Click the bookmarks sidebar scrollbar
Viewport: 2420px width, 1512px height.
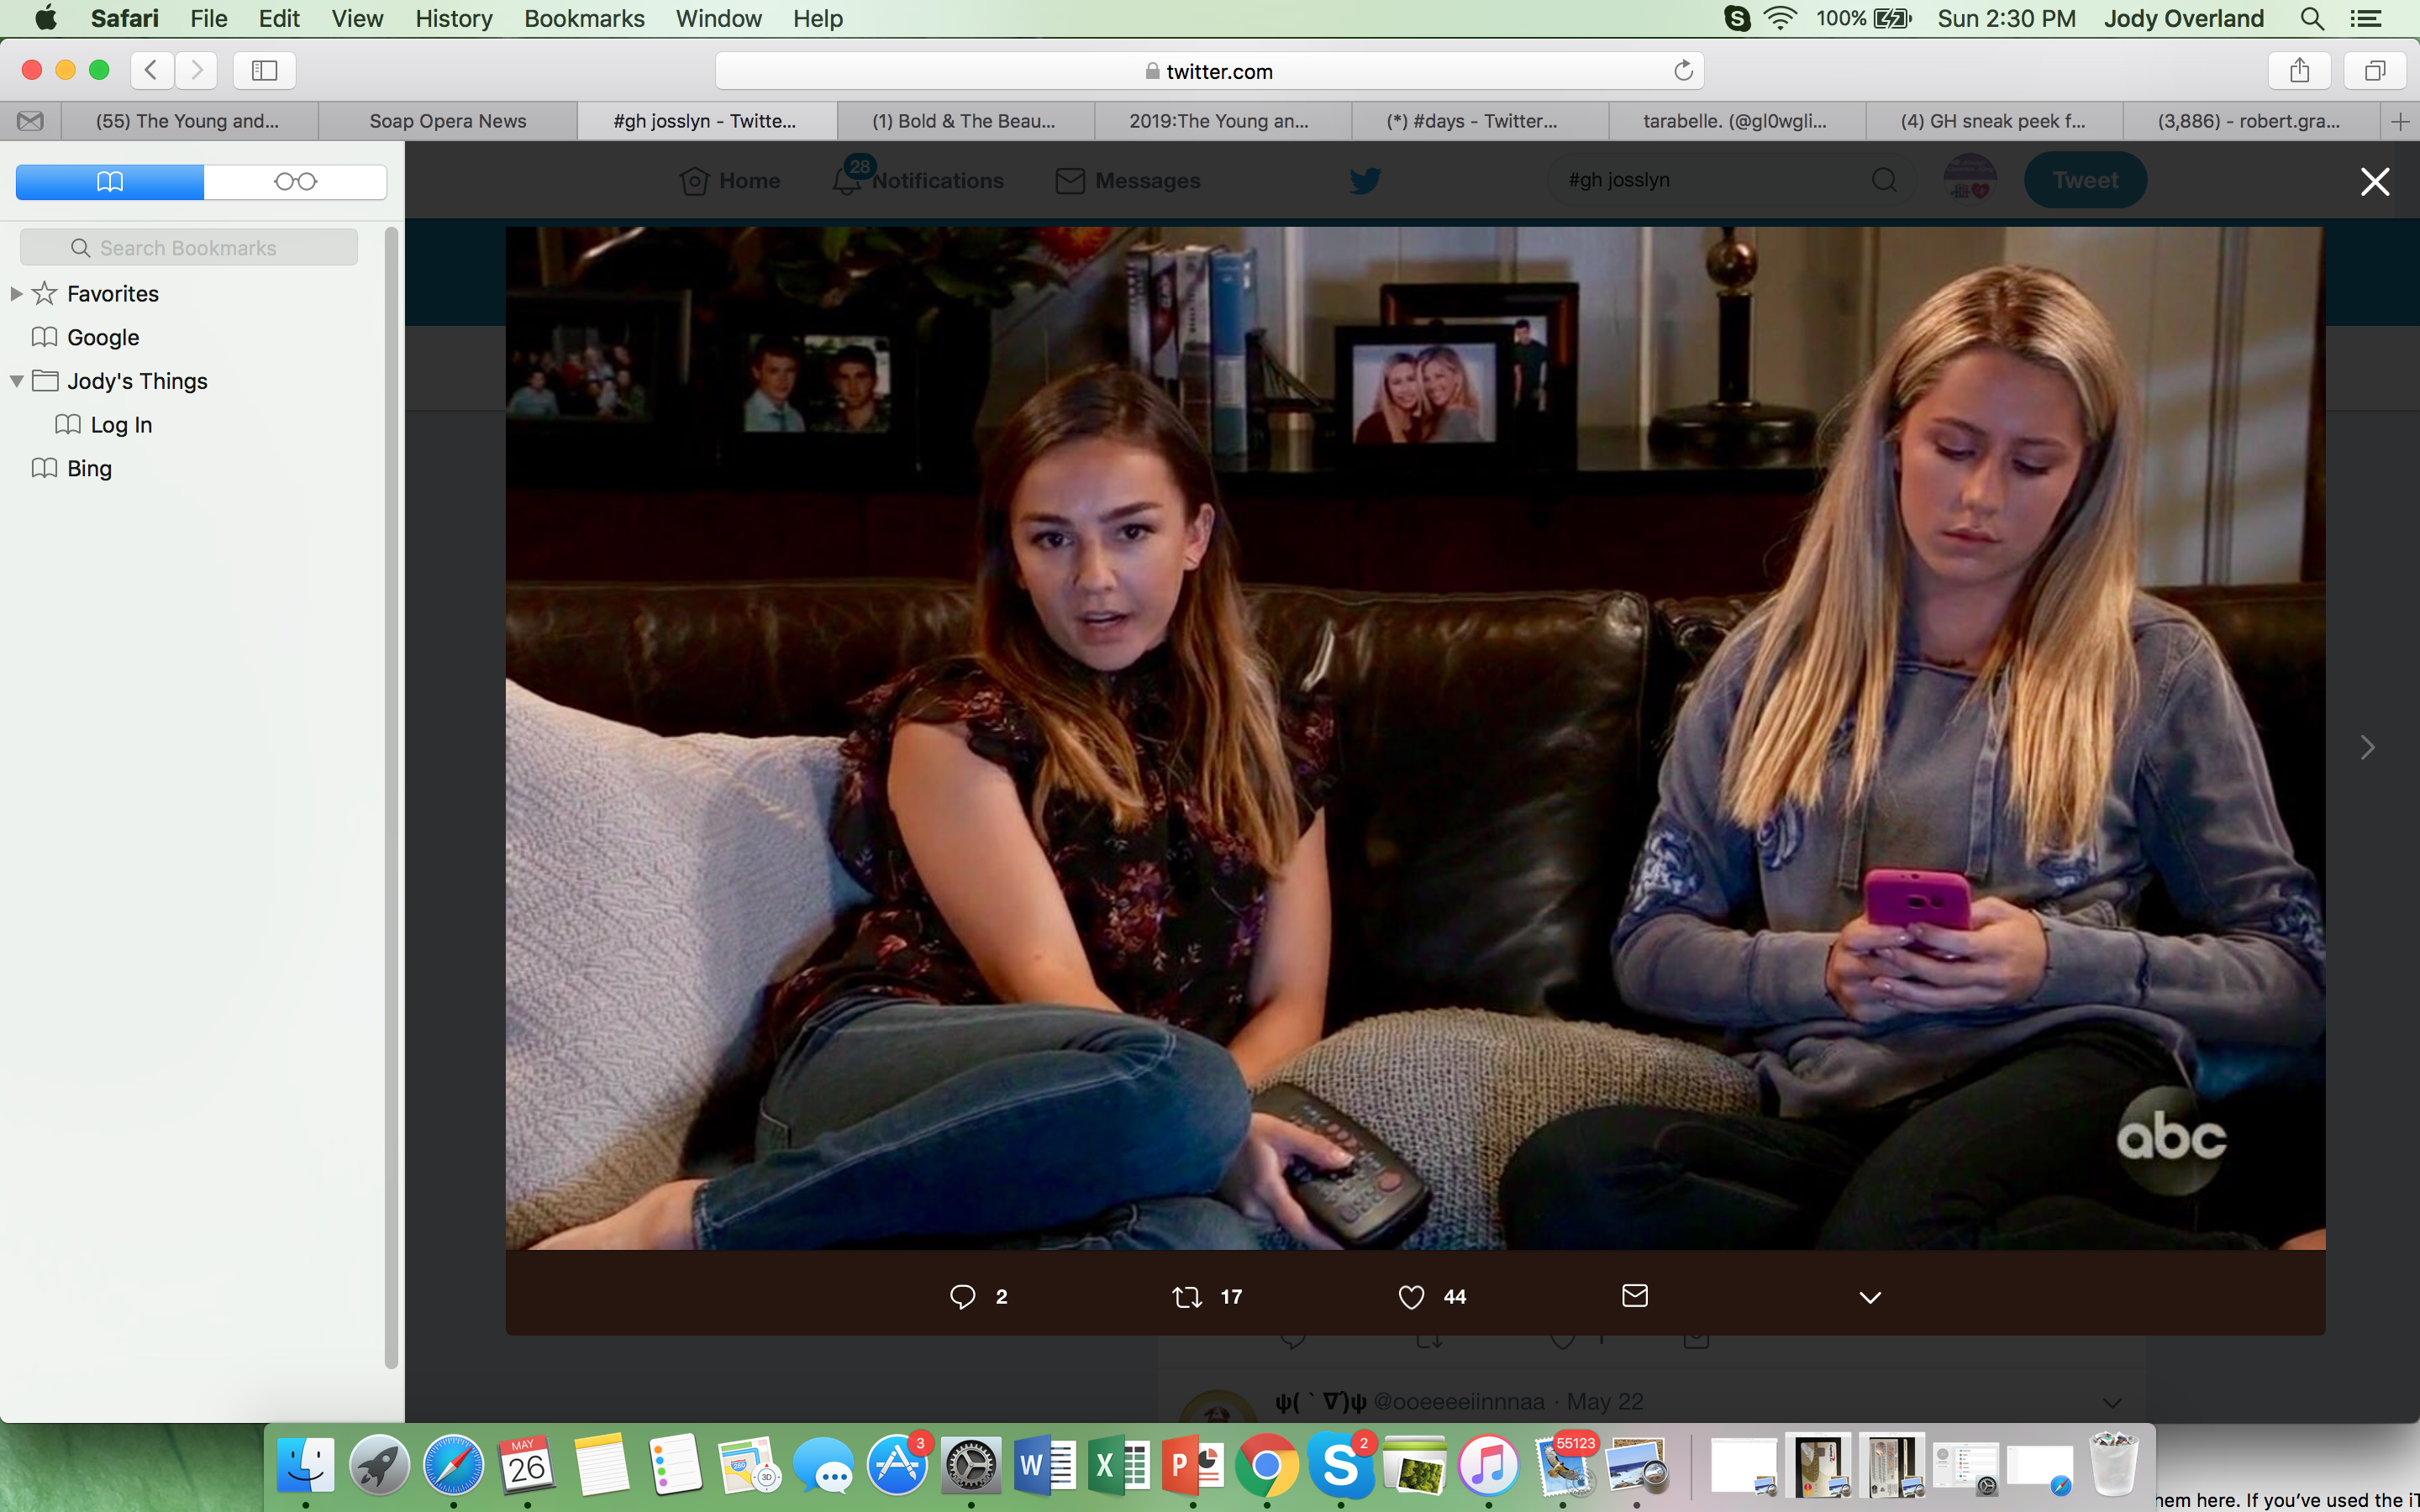tap(391, 798)
